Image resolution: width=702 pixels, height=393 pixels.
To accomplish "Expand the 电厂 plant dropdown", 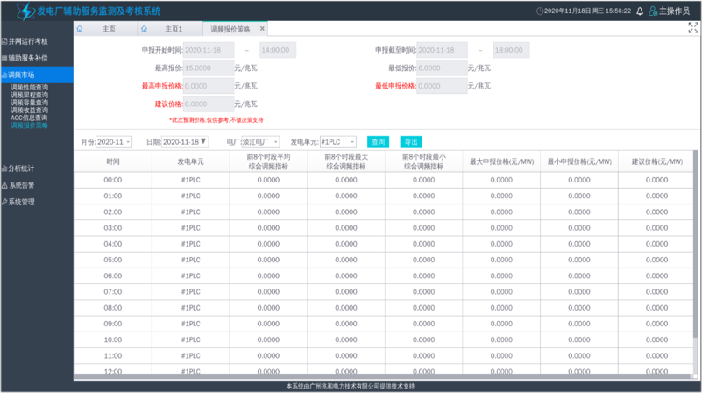I will [x=260, y=142].
